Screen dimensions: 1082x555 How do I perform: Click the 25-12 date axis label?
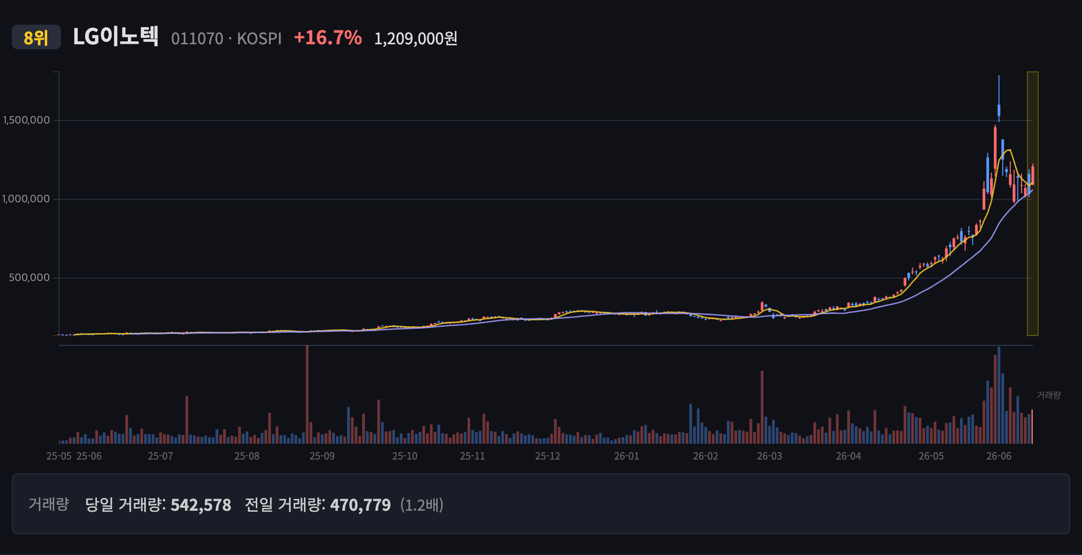(548, 456)
